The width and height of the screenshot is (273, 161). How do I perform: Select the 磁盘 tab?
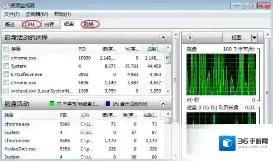71,24
